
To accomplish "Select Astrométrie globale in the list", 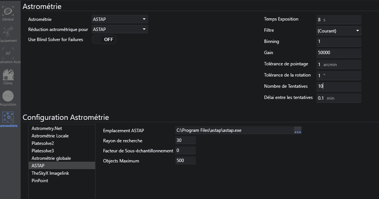I will pyautogui.click(x=51, y=158).
